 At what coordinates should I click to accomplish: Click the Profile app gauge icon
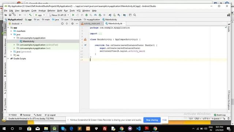95,15
